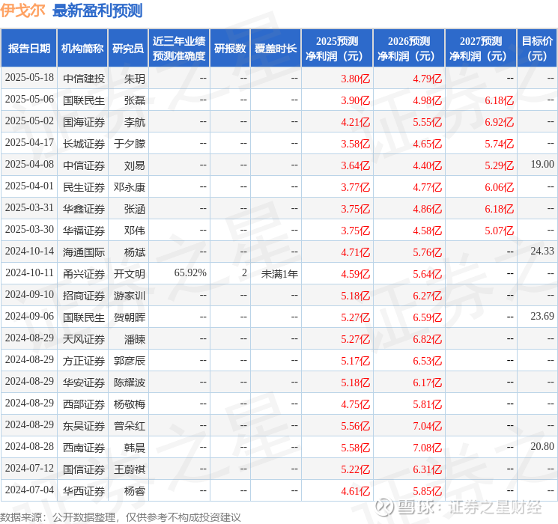Select researcher cell 郭彦辰
The width and height of the screenshot is (558, 524).
tap(130, 361)
